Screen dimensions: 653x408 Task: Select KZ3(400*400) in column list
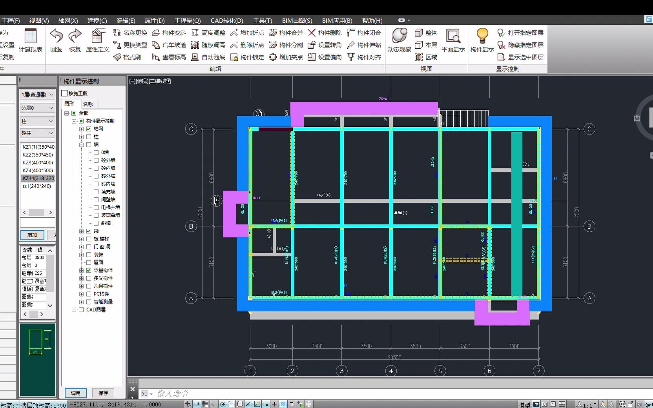pos(38,162)
